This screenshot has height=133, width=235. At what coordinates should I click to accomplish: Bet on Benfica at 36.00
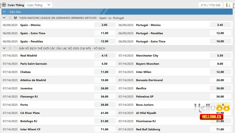[220, 88]
